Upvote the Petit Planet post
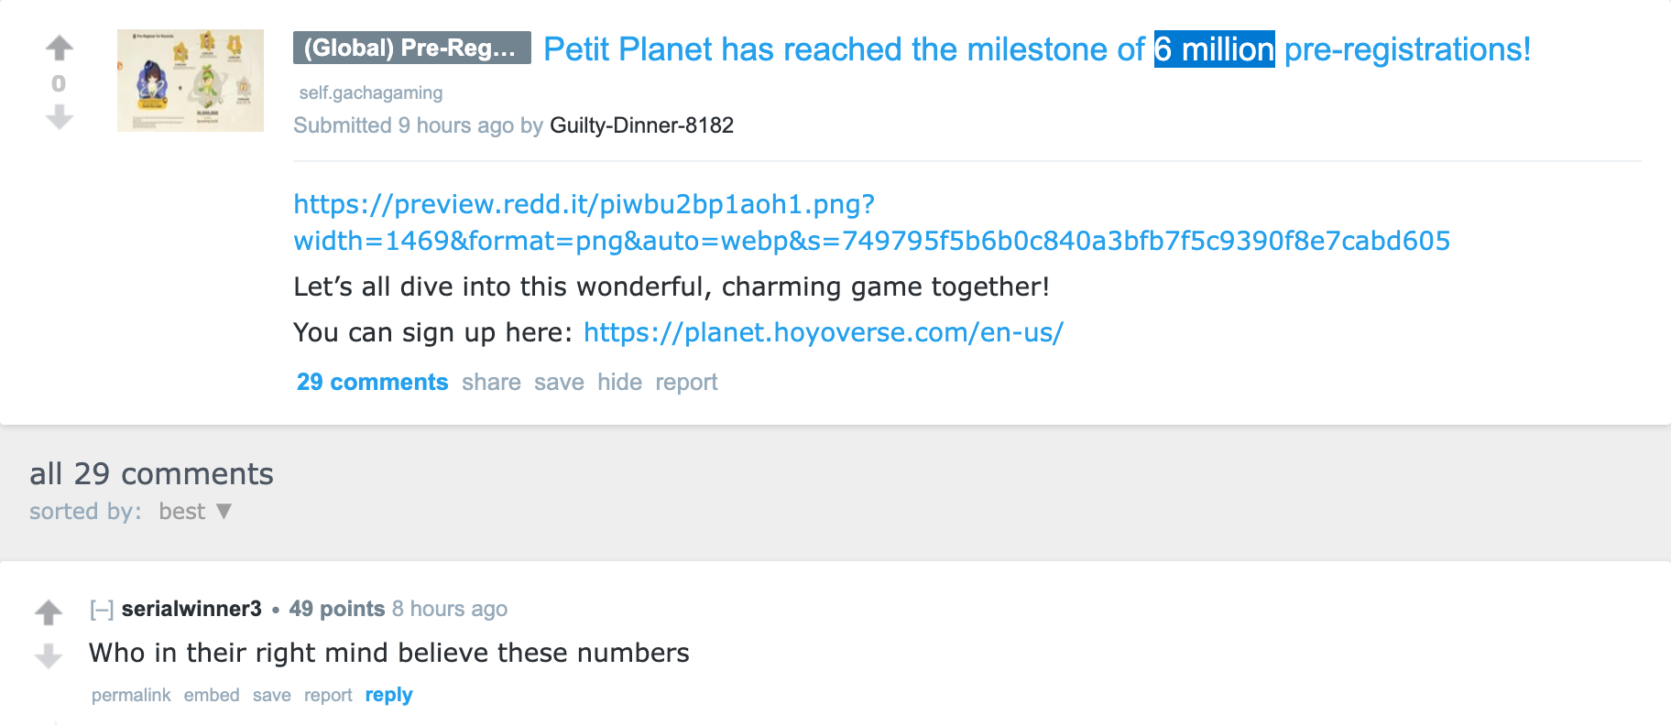 pyautogui.click(x=60, y=48)
